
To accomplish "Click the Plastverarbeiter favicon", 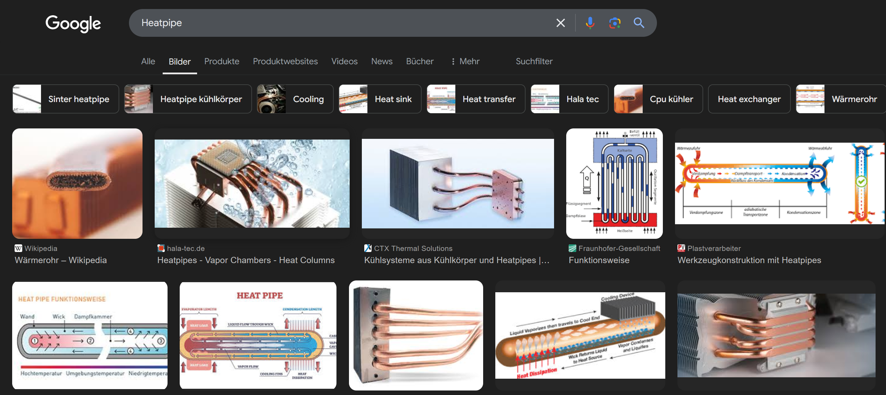I will (x=681, y=248).
